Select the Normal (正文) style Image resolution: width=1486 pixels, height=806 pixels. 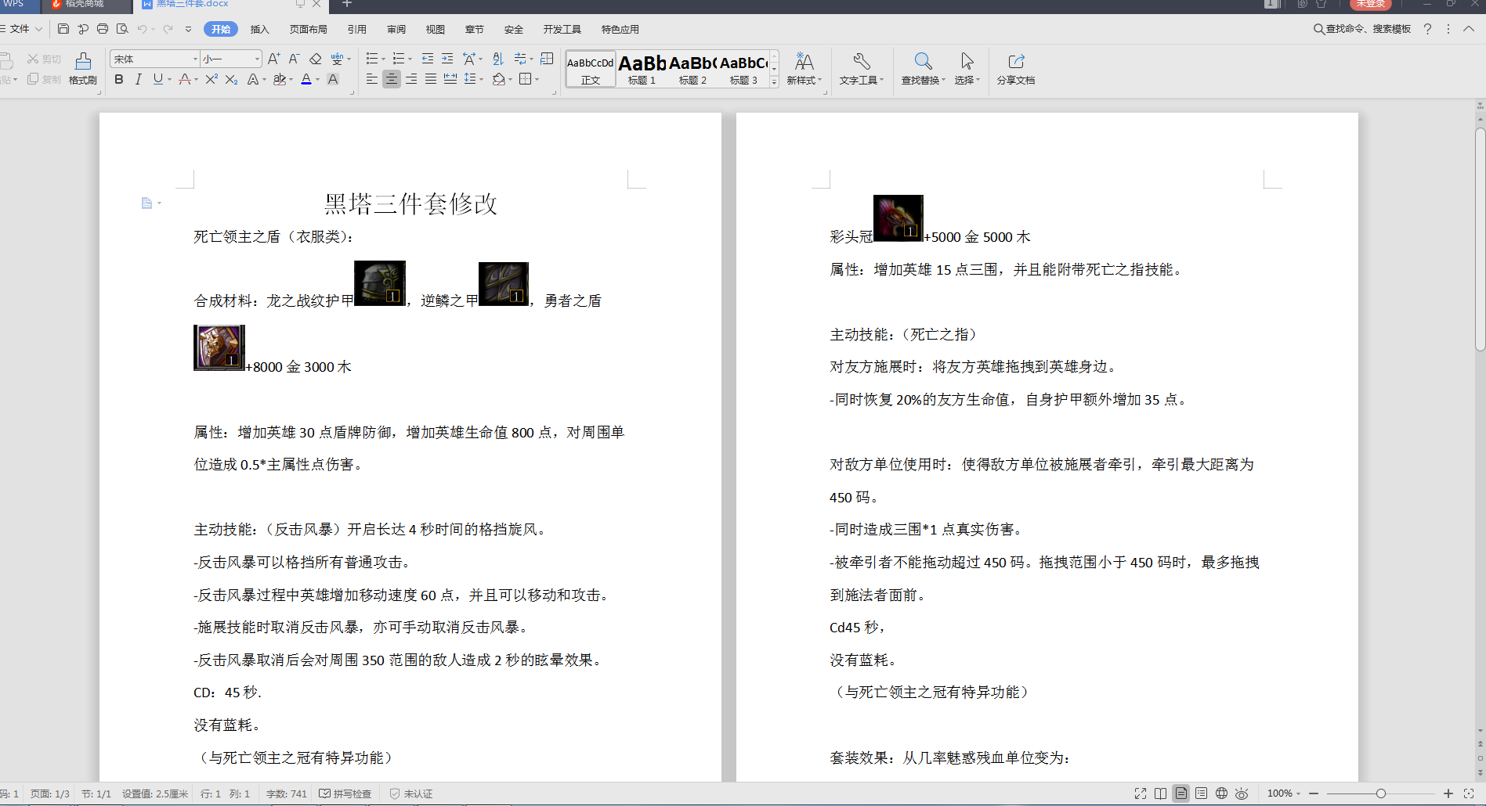point(591,69)
